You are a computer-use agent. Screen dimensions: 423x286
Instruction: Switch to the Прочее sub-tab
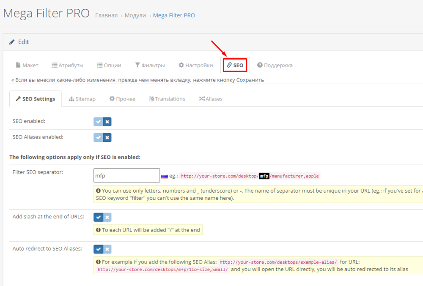click(122, 99)
